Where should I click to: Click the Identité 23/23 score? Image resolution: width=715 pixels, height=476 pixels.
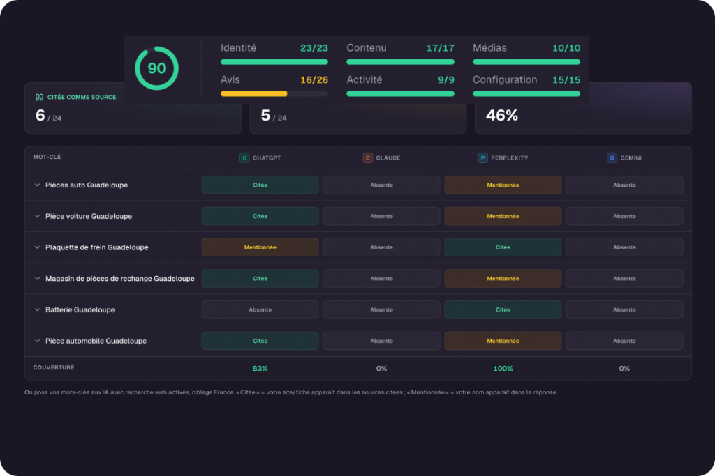[x=314, y=48]
